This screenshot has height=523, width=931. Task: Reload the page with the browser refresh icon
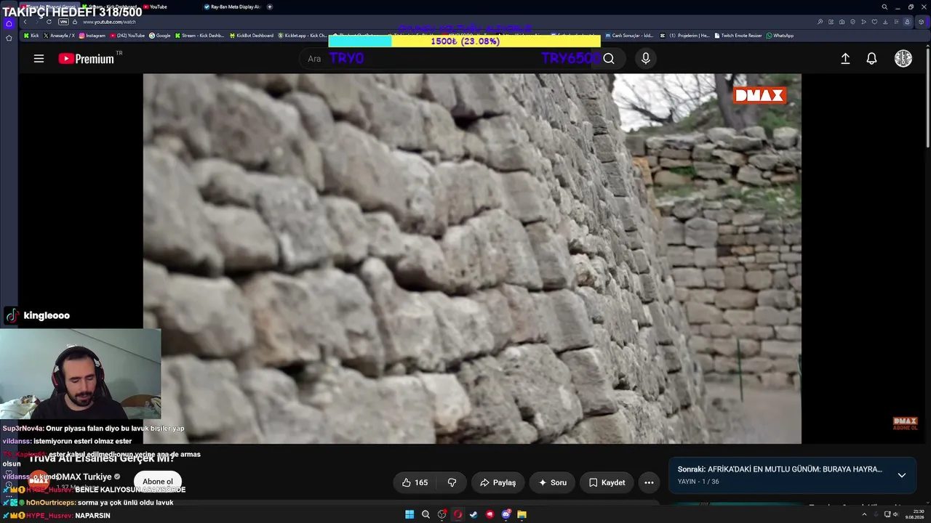(49, 22)
